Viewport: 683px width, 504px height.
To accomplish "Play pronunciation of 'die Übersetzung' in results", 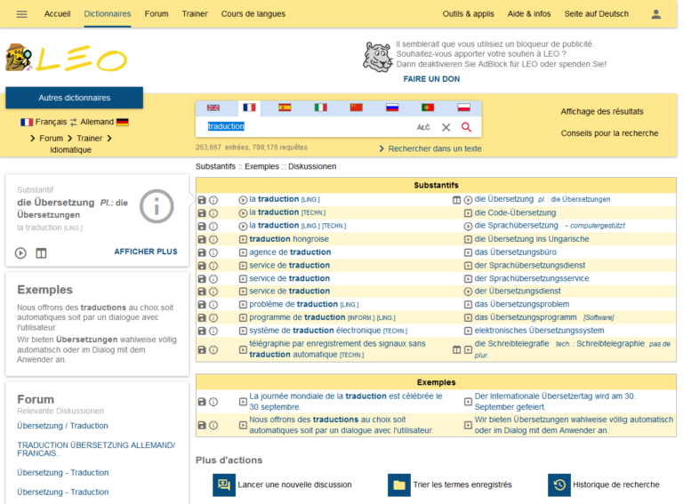I will 468,200.
